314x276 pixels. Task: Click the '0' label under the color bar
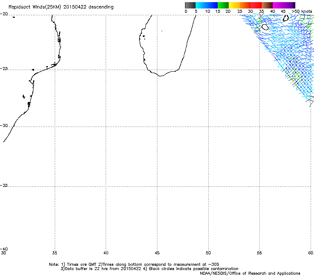point(186,11)
